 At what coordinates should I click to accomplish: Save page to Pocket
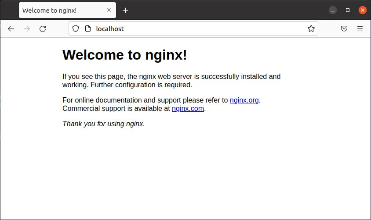(344, 28)
